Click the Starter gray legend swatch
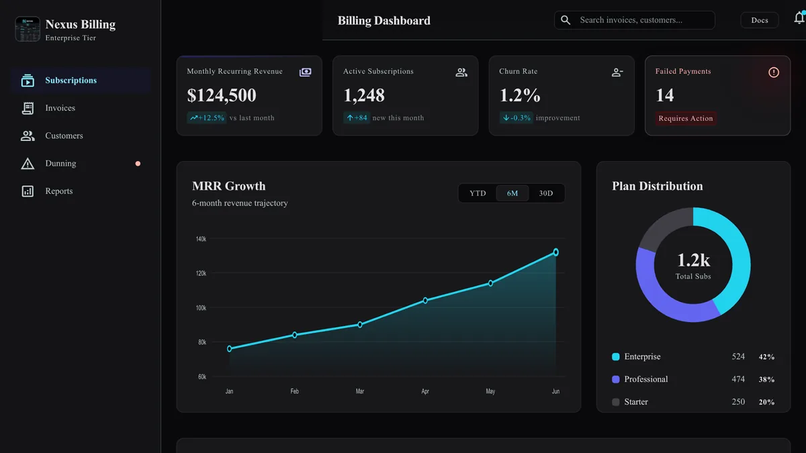The width and height of the screenshot is (806, 453). 616,402
